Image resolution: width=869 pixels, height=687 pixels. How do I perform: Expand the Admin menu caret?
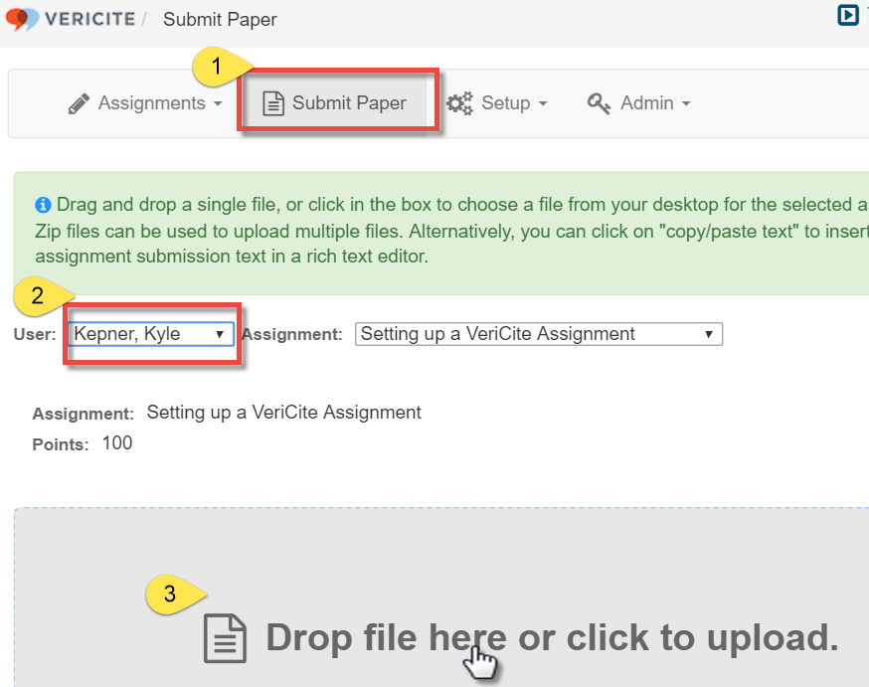[685, 104]
